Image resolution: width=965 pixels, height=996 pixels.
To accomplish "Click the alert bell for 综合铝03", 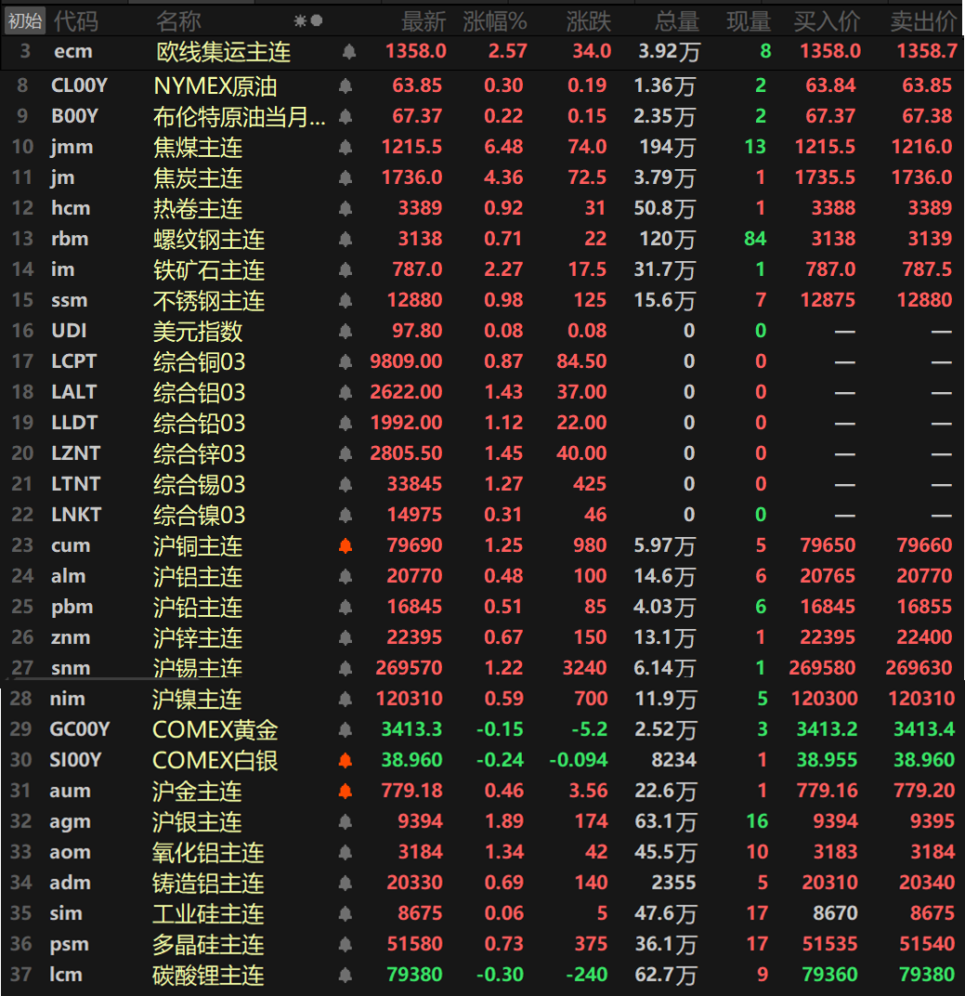I will click(346, 393).
